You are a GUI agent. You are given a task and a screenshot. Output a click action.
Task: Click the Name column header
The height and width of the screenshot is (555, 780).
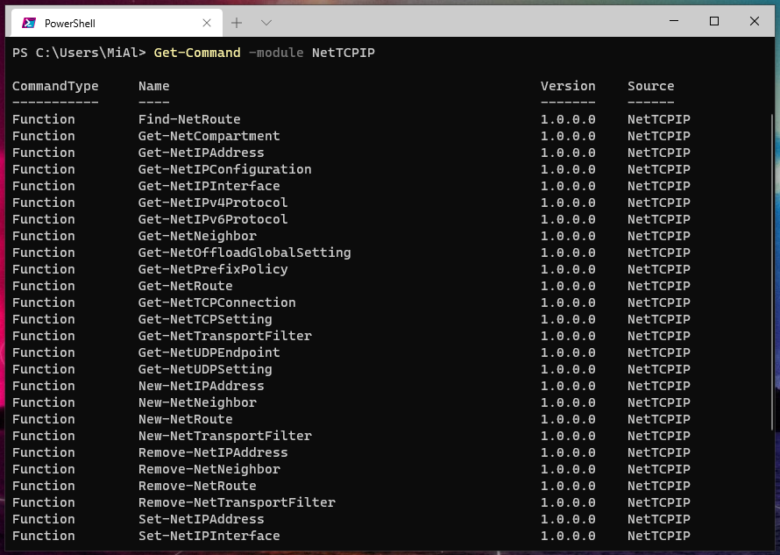tap(153, 86)
